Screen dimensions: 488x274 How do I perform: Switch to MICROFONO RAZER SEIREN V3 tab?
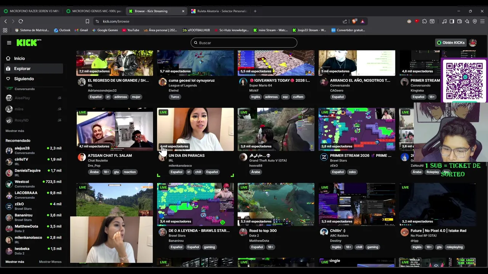tap(31, 11)
